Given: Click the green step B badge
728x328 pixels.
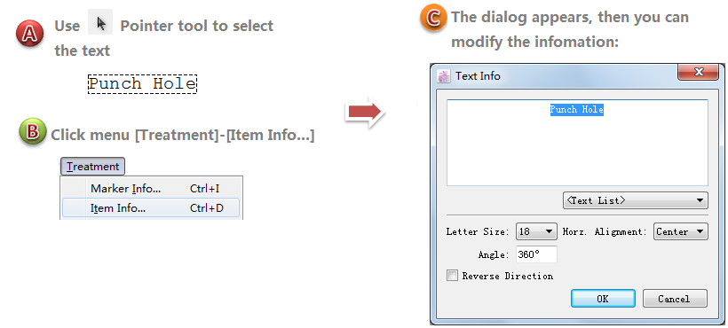Looking at the screenshot, I should point(33,132).
